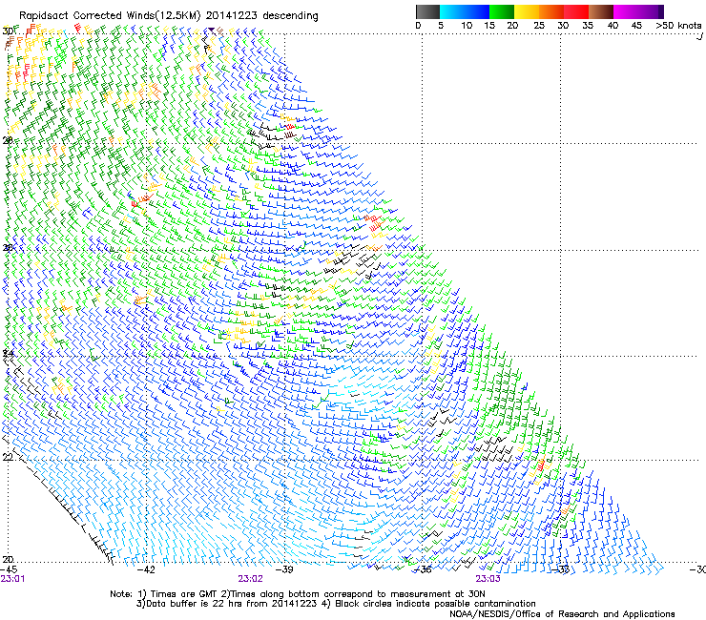This screenshot has height=620, width=706.
Task: Click the dark purple 45–50 knots legend swatch
Action: [x=651, y=11]
